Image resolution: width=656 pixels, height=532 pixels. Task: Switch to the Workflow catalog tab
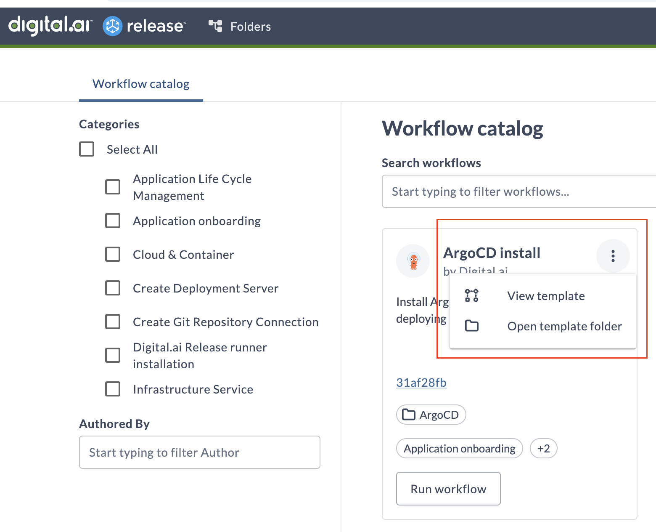pos(141,84)
